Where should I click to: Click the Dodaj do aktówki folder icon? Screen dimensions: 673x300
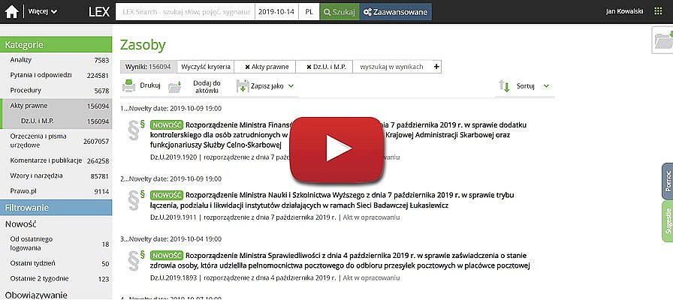pos(174,86)
